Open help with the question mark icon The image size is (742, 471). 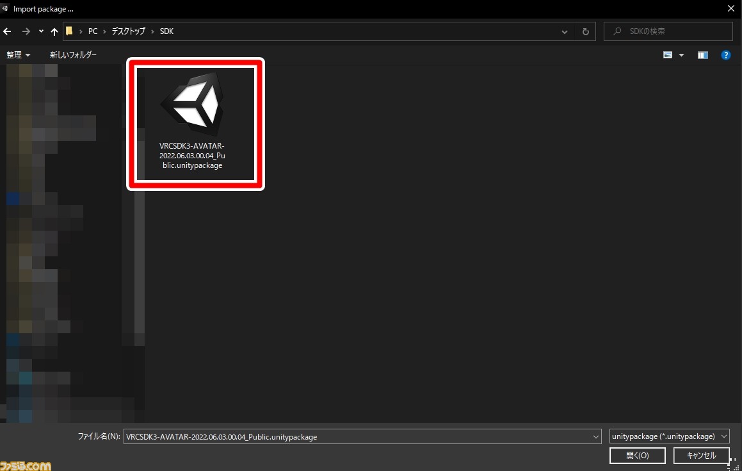tap(725, 56)
